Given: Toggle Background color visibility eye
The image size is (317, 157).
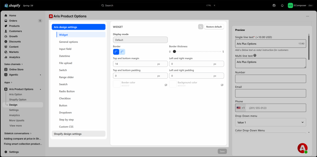Looking at the screenshot, I should tap(222, 85).
